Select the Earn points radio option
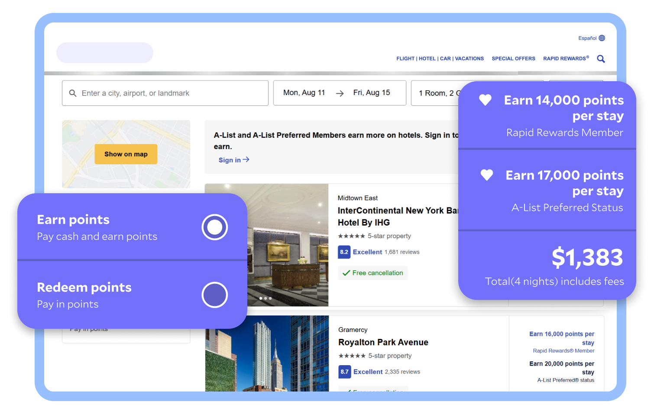Image resolution: width=654 pixels, height=414 pixels. (x=214, y=227)
